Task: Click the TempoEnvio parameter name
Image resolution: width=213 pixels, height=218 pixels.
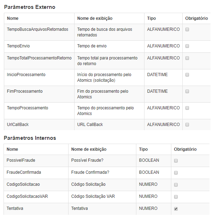Action: [x=19, y=46]
